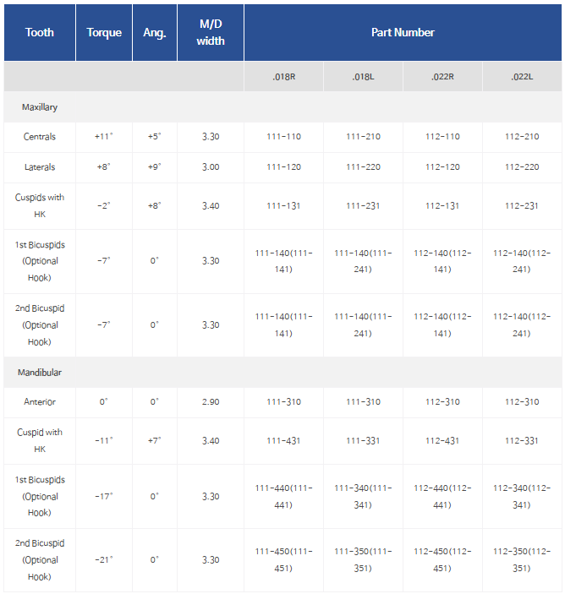Click the M/D width column header
565x594 pixels.
[211, 33]
